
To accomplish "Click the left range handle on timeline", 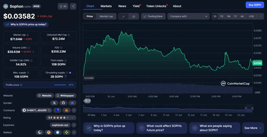I will tap(246, 108).
